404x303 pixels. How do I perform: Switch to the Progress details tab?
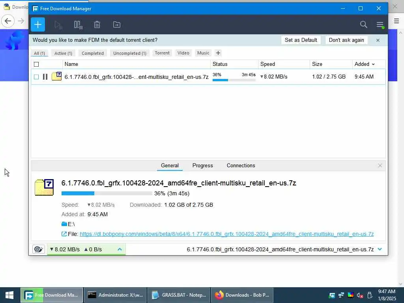[x=203, y=166]
